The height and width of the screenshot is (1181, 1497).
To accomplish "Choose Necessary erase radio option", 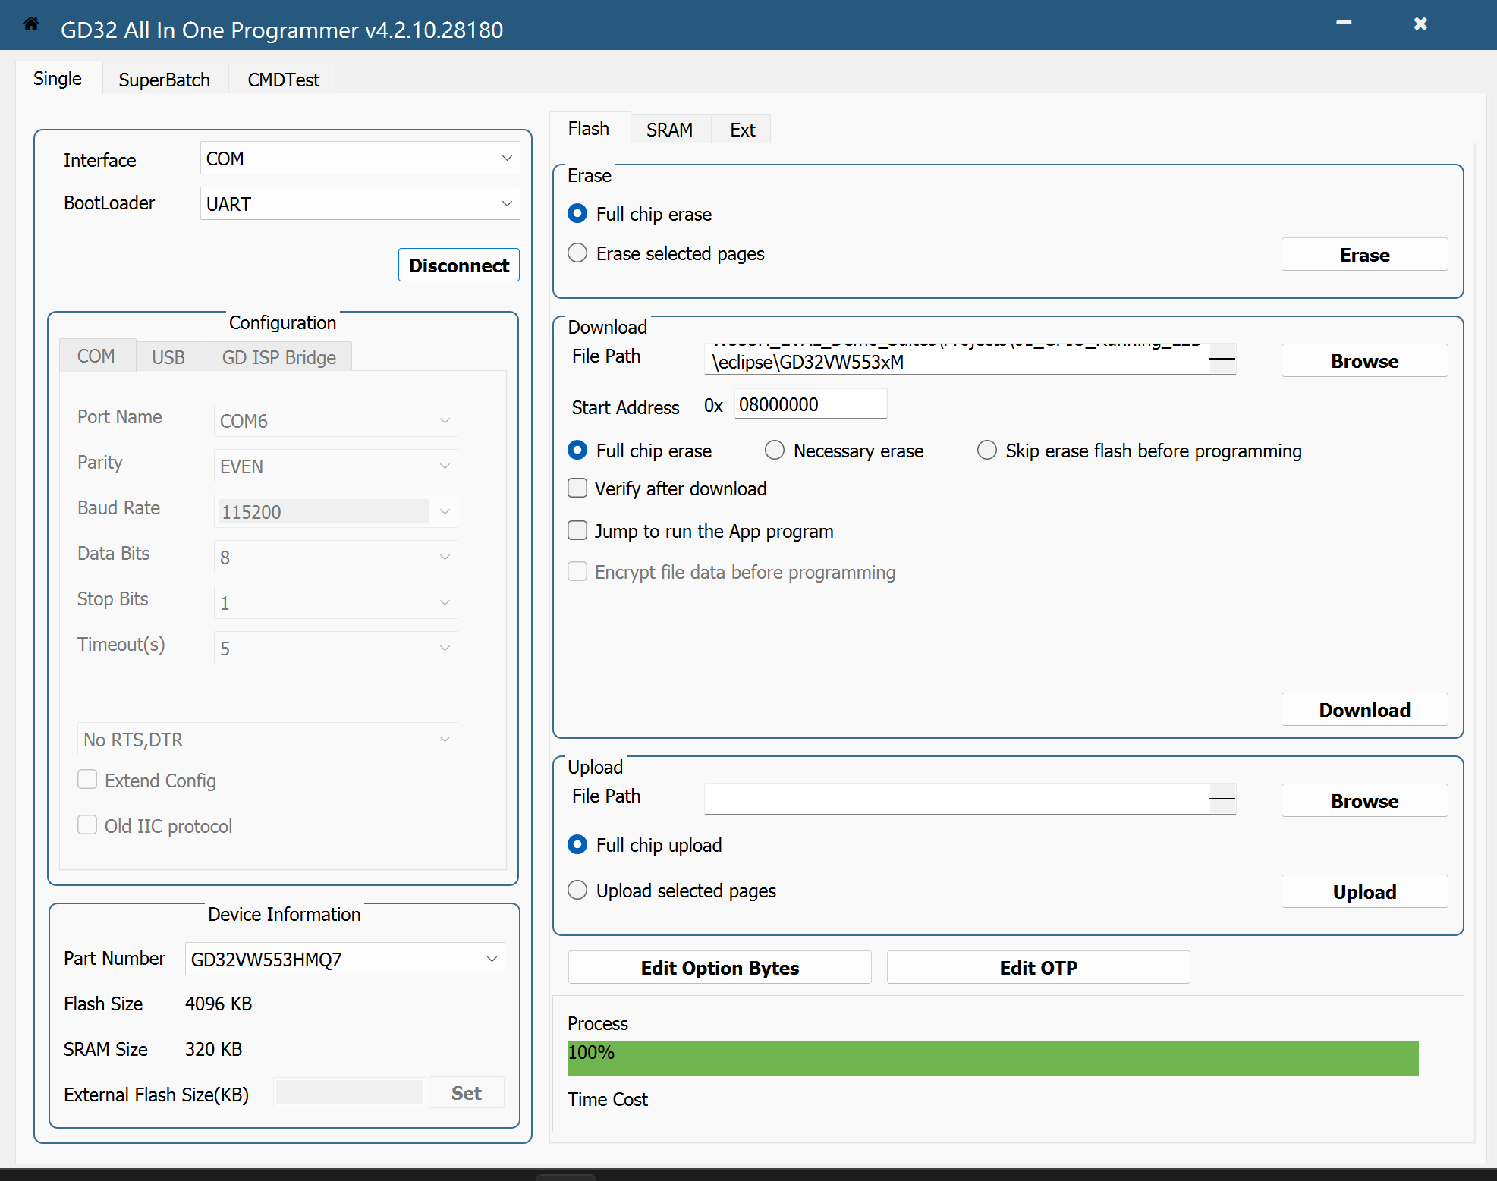I will point(775,451).
